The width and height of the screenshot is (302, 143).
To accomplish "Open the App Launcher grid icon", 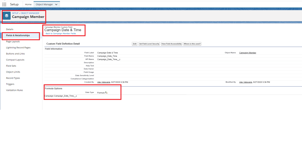I will click(x=4, y=4).
